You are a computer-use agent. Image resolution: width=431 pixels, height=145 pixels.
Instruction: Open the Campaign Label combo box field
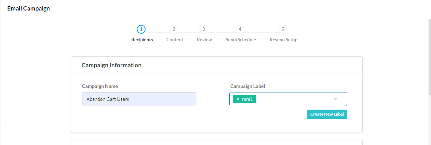click(x=295, y=99)
